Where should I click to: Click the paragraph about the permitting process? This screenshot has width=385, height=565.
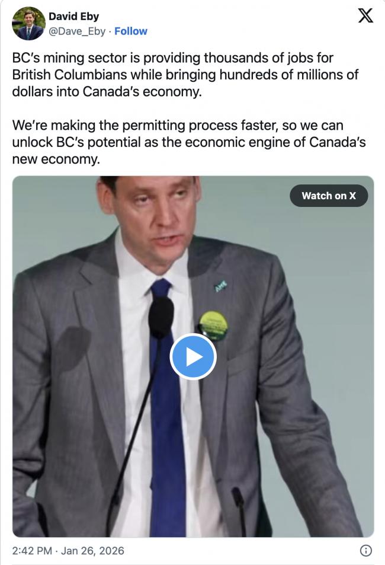[x=189, y=142]
